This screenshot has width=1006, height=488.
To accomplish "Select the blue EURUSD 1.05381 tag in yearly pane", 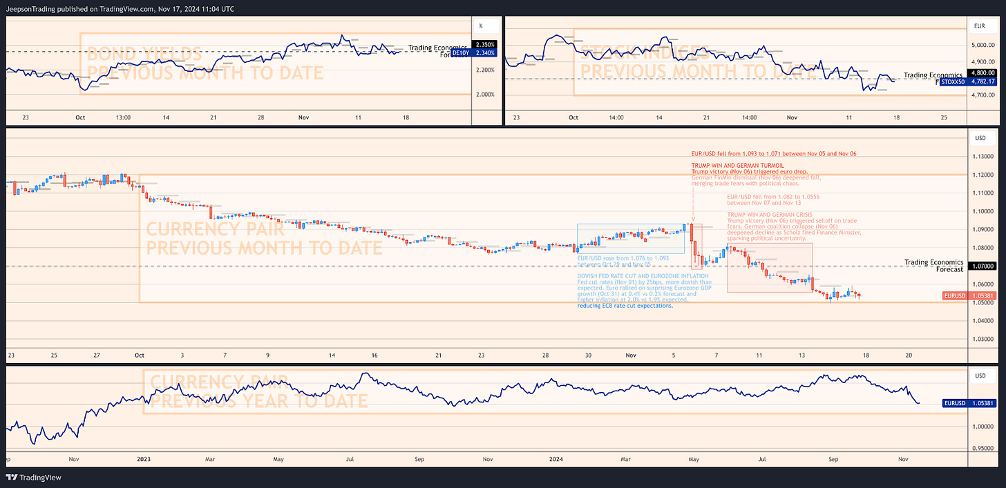I will coord(969,403).
